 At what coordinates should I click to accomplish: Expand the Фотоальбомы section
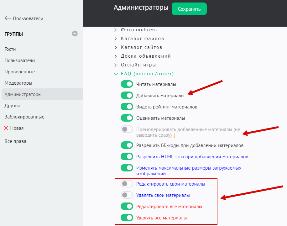click(x=116, y=30)
